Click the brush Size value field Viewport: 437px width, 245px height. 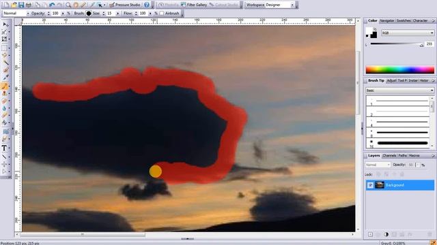point(110,14)
